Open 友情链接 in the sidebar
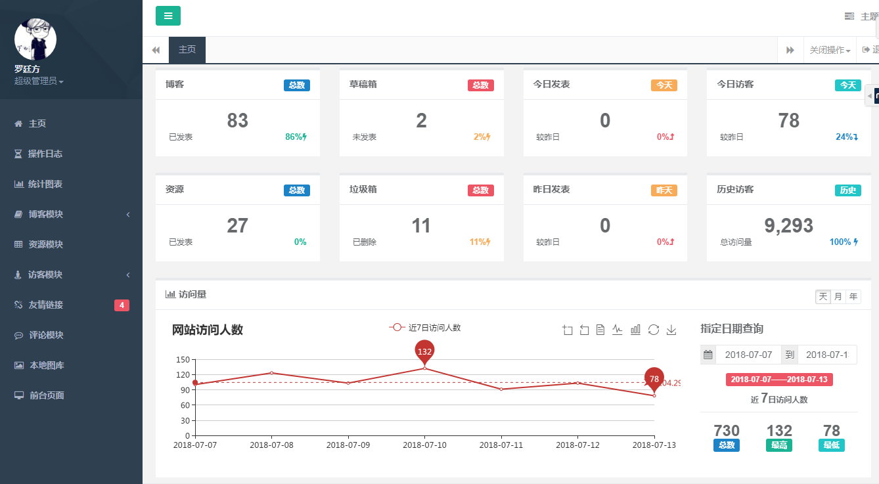Screen dimensions: 879x484 [x=46, y=305]
